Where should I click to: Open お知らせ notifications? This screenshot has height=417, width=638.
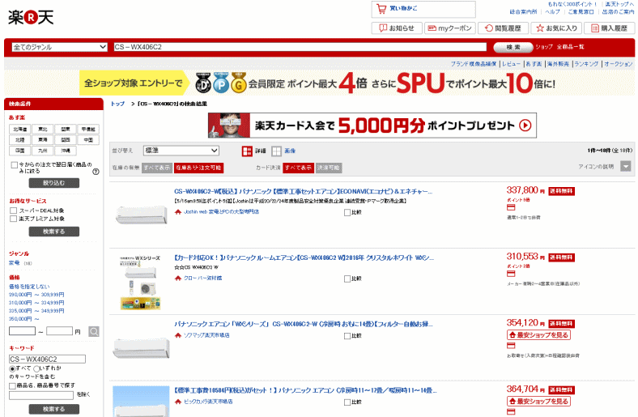(397, 28)
